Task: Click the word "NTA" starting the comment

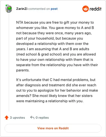Action: (x=20, y=23)
